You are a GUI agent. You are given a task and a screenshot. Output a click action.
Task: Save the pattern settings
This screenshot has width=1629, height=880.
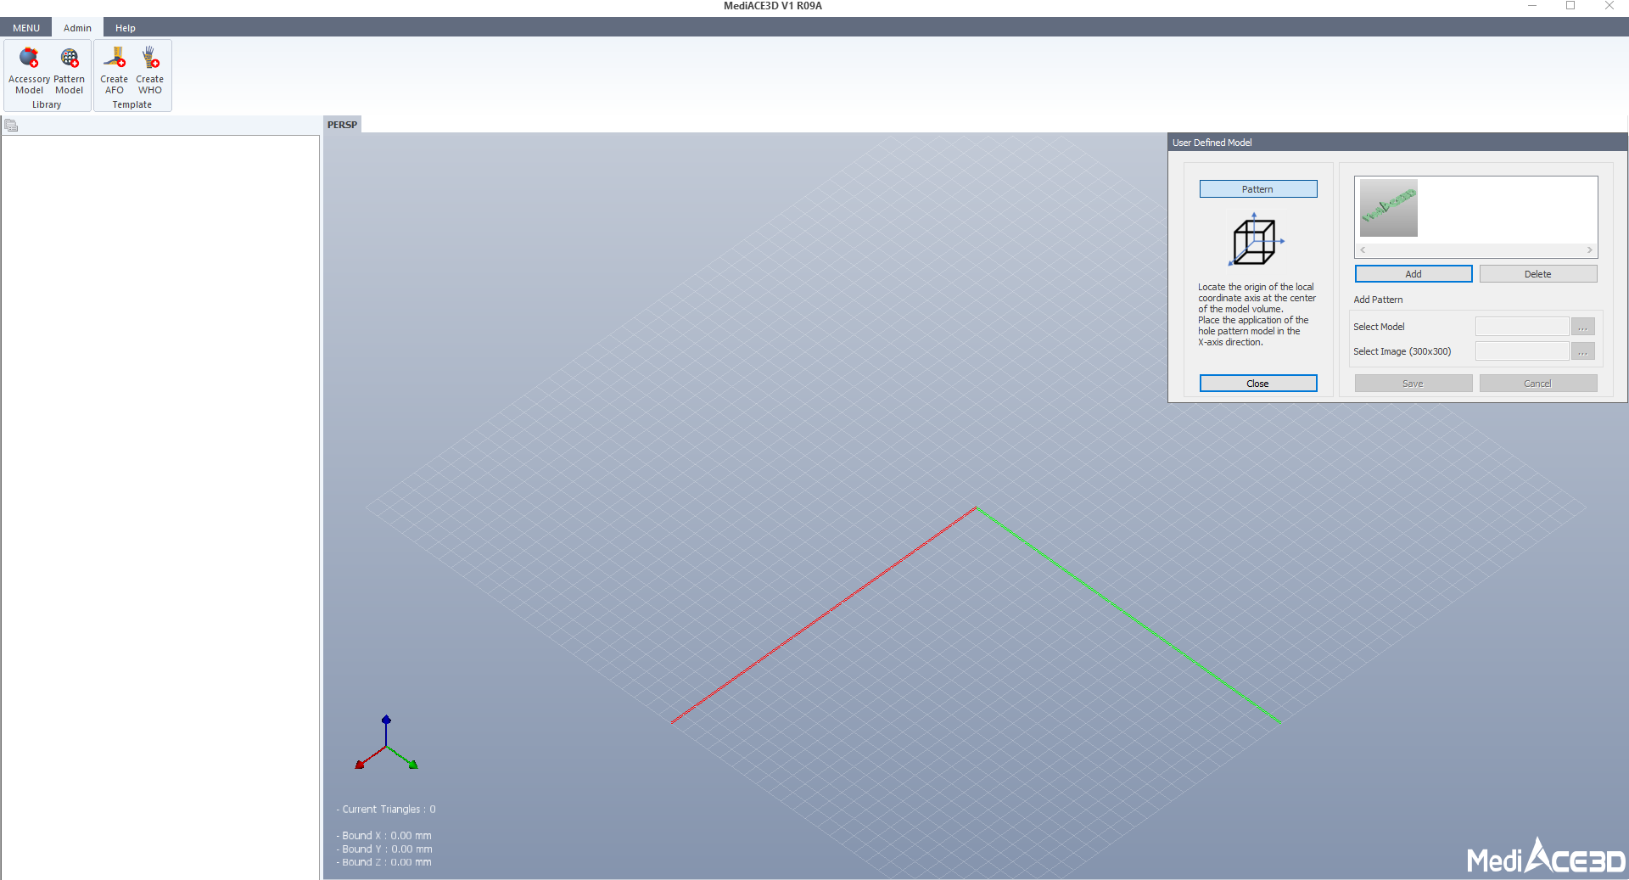pos(1413,384)
